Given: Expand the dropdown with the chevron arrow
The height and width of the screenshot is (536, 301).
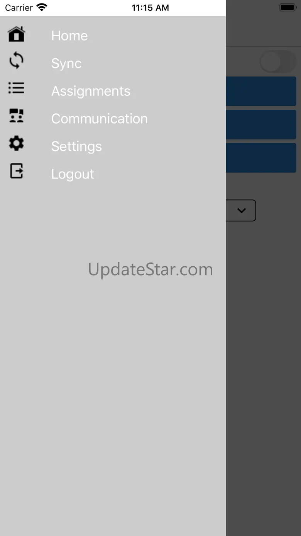Looking at the screenshot, I should click(241, 210).
